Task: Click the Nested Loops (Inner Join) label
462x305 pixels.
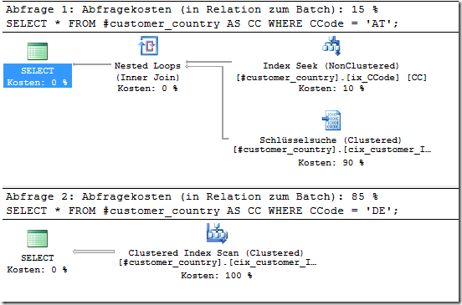Action: pos(147,72)
